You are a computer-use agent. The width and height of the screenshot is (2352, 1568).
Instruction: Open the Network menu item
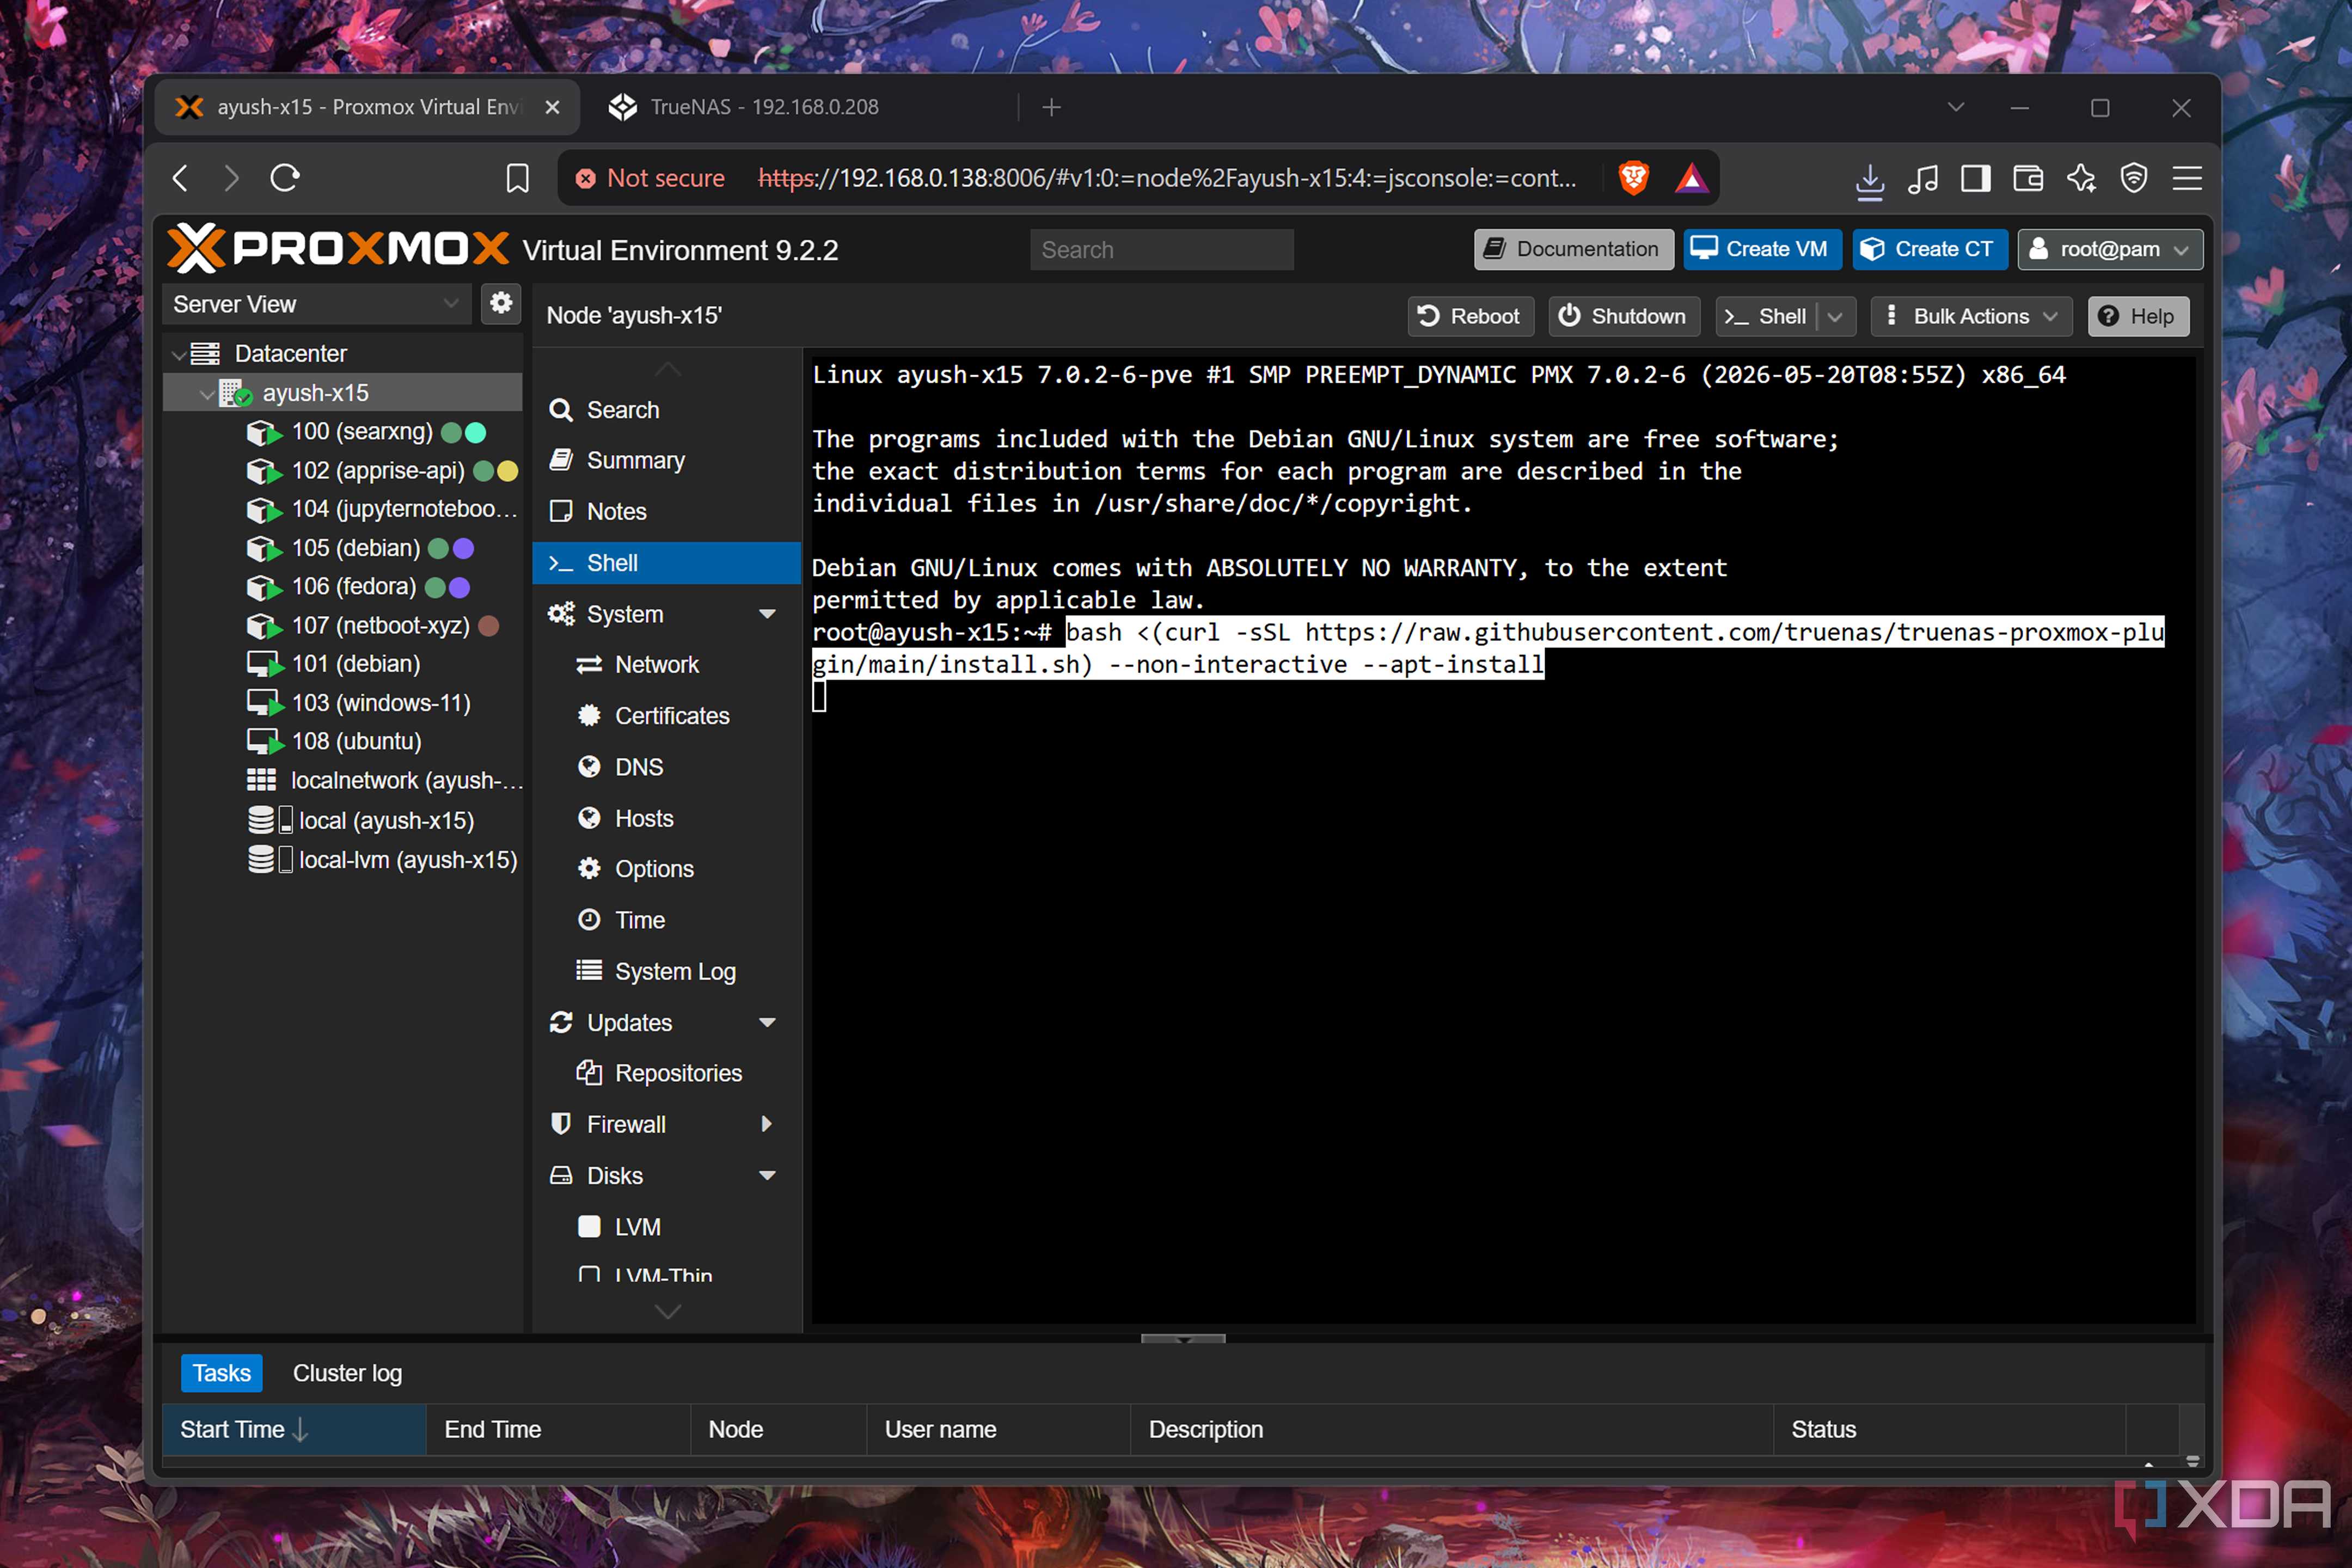[x=666, y=665]
